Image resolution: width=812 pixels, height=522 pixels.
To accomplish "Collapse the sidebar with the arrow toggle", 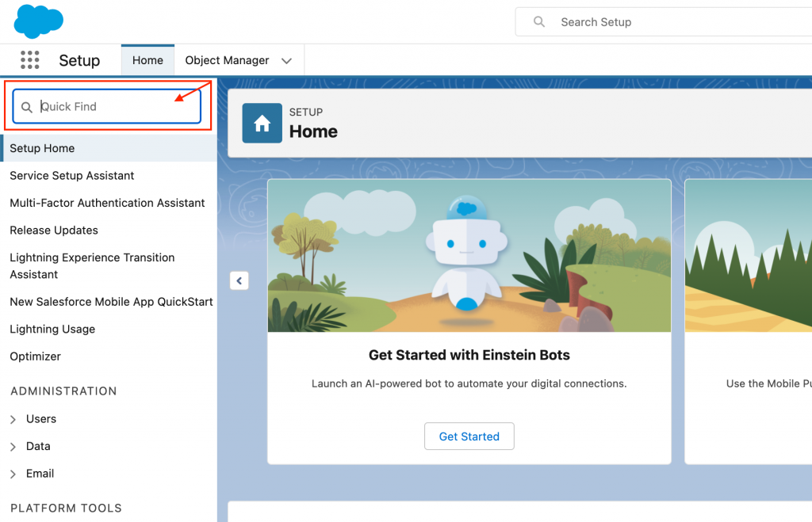I will [239, 280].
